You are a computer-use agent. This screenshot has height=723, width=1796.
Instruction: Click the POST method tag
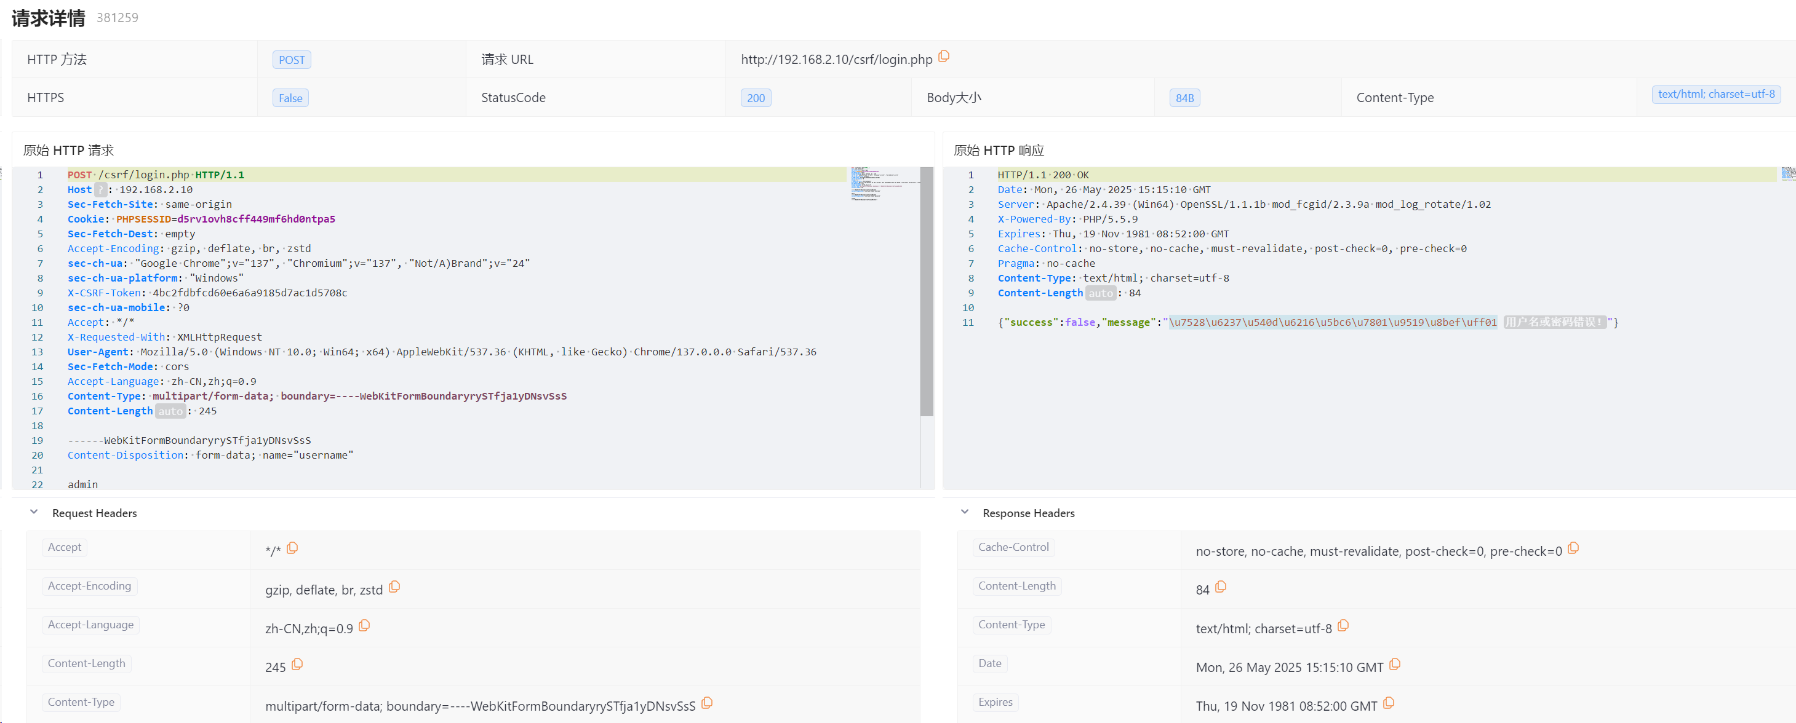(292, 60)
